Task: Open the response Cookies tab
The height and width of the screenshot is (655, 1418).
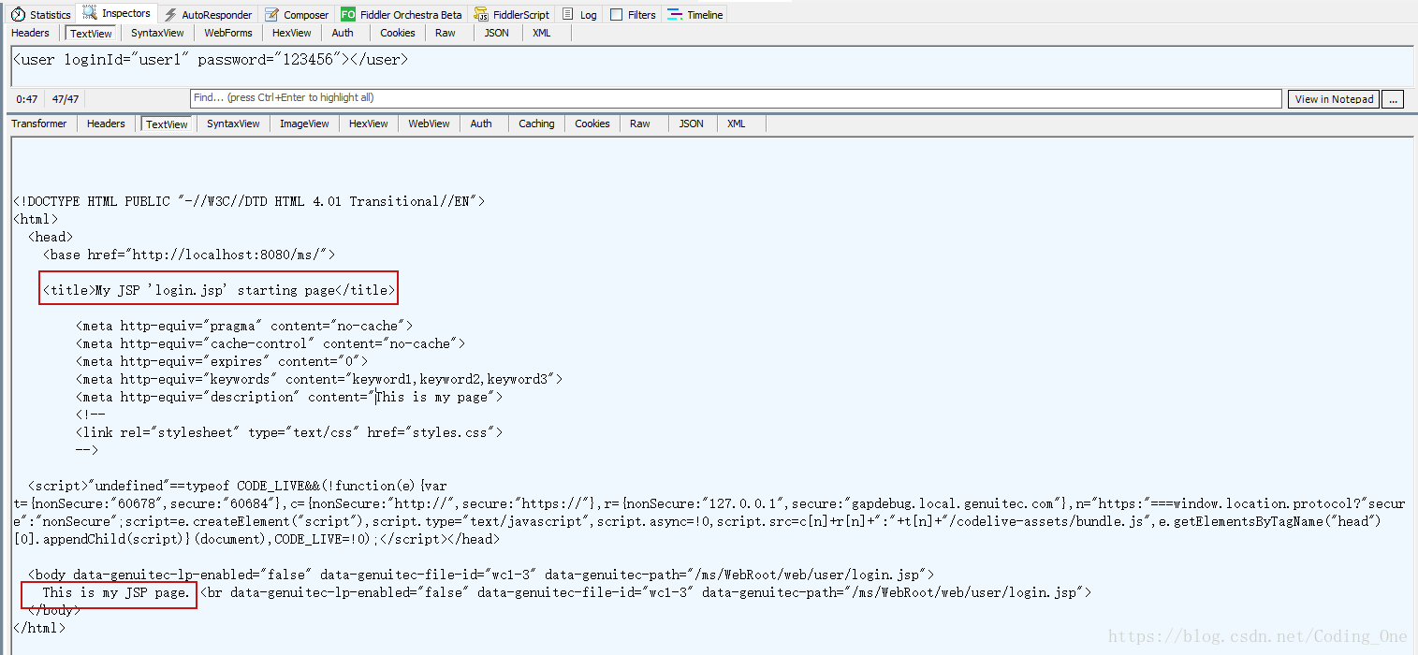Action: (592, 124)
